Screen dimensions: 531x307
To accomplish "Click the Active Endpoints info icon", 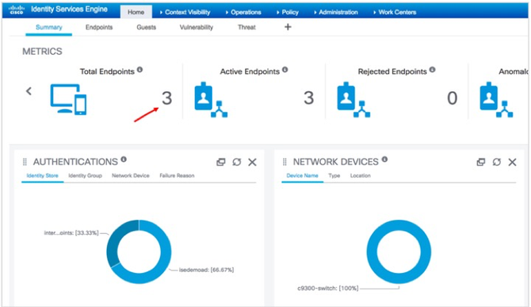I will [285, 70].
